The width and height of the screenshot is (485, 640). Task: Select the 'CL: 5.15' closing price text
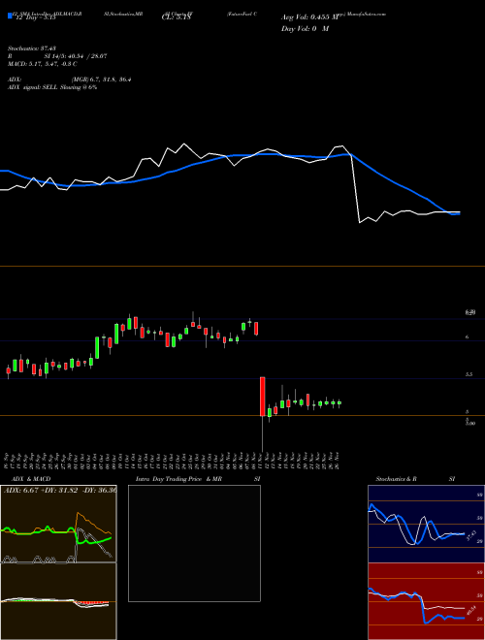(177, 17)
